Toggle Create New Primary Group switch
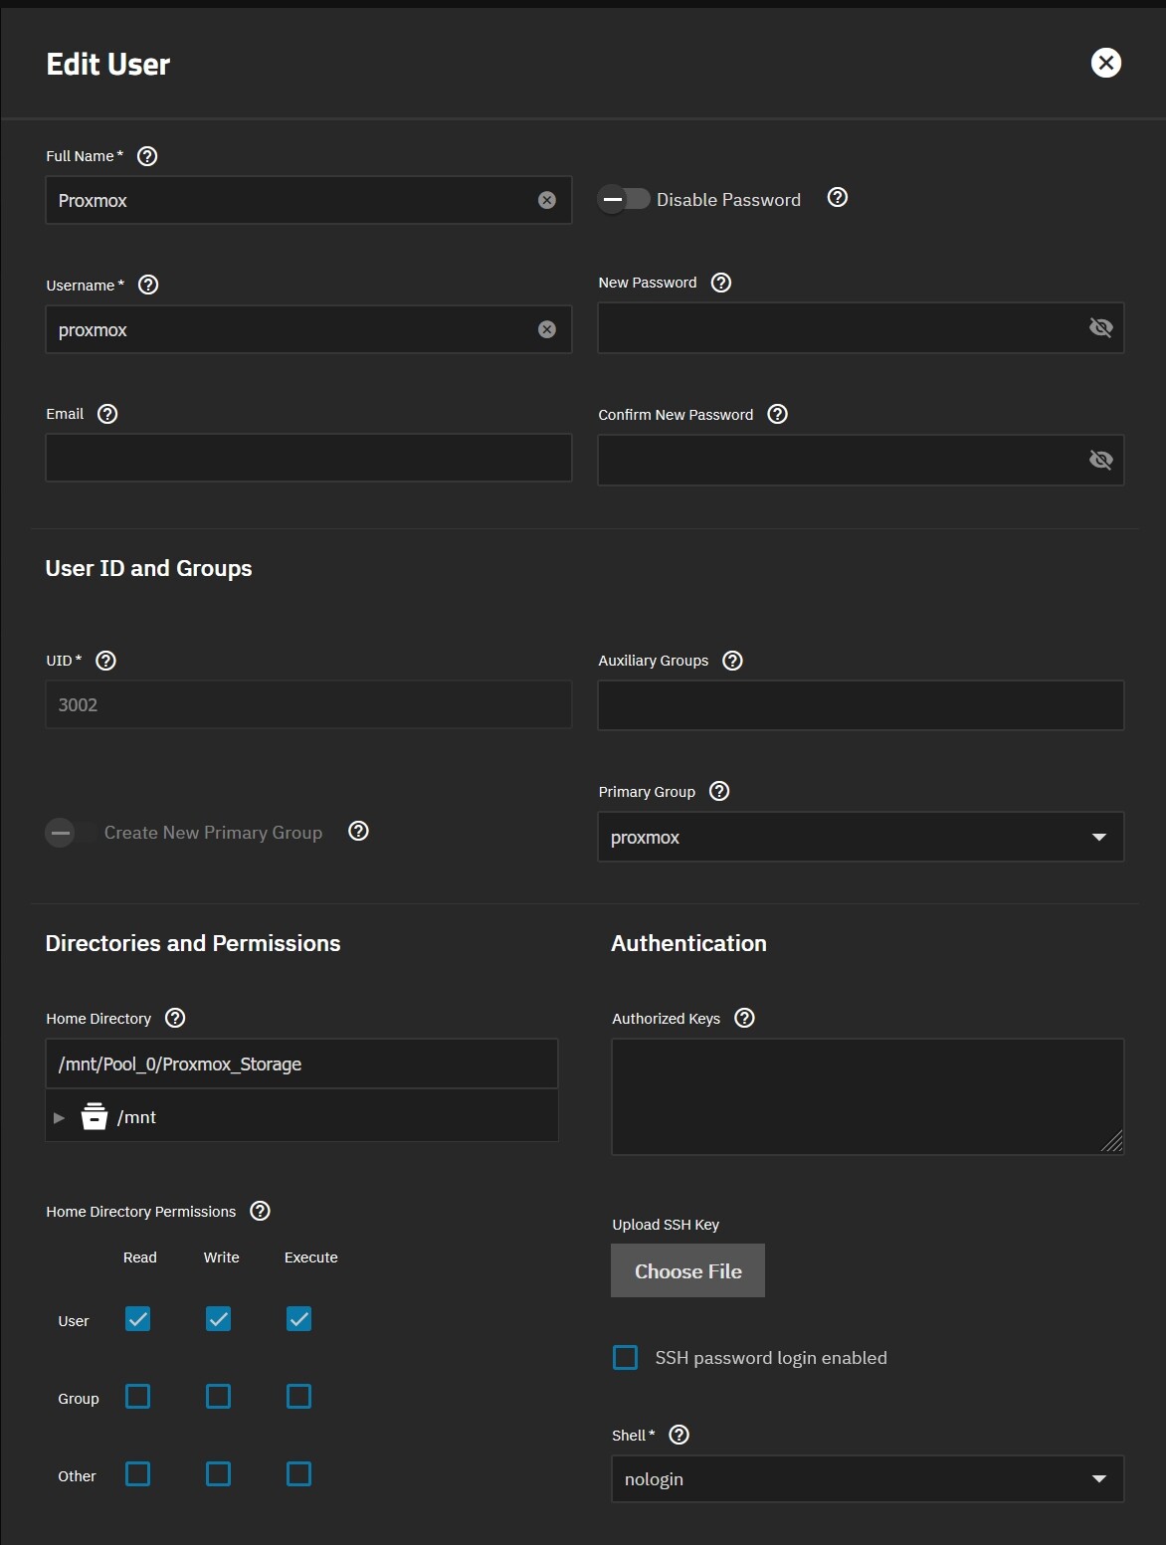This screenshot has width=1166, height=1545. tap(72, 833)
